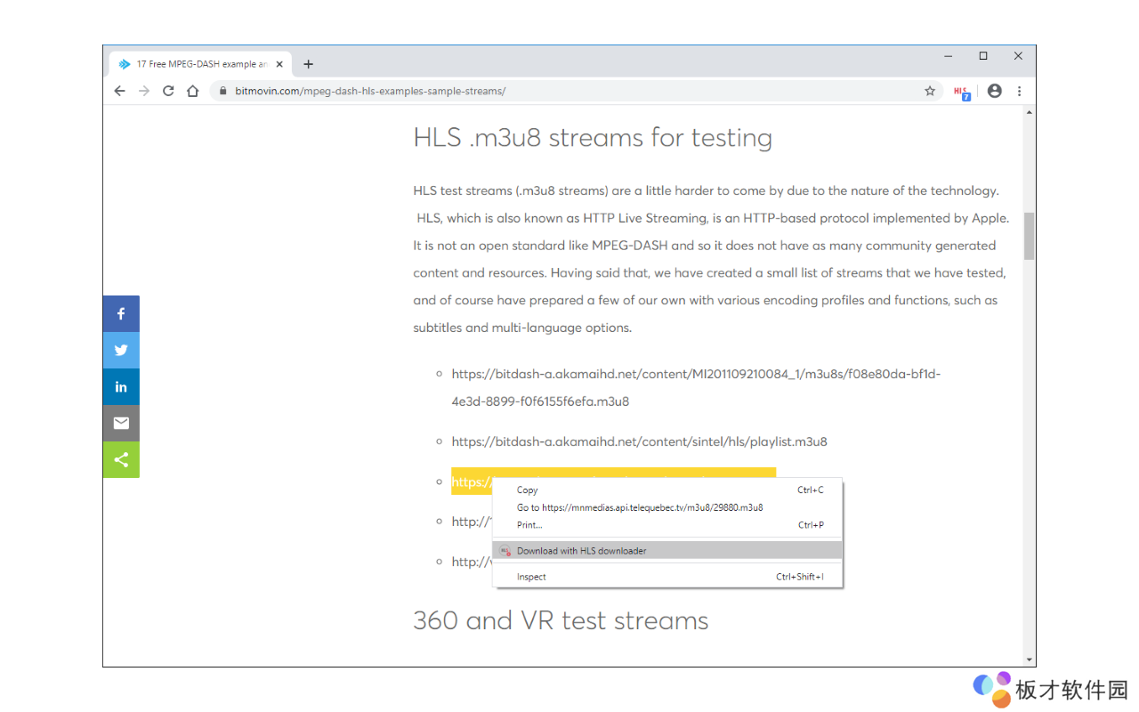Viewport: 1139px width, 712px height.
Task: Bookmark this page with the star icon
Action: 930,91
